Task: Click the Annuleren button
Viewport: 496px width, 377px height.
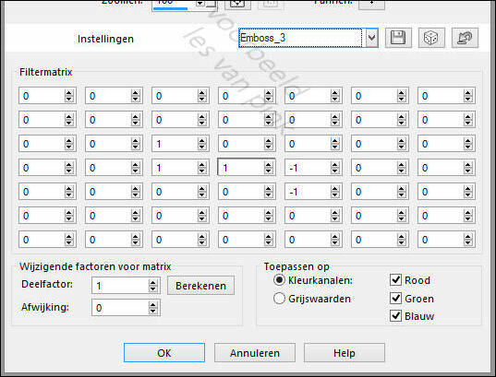Action: 255,353
